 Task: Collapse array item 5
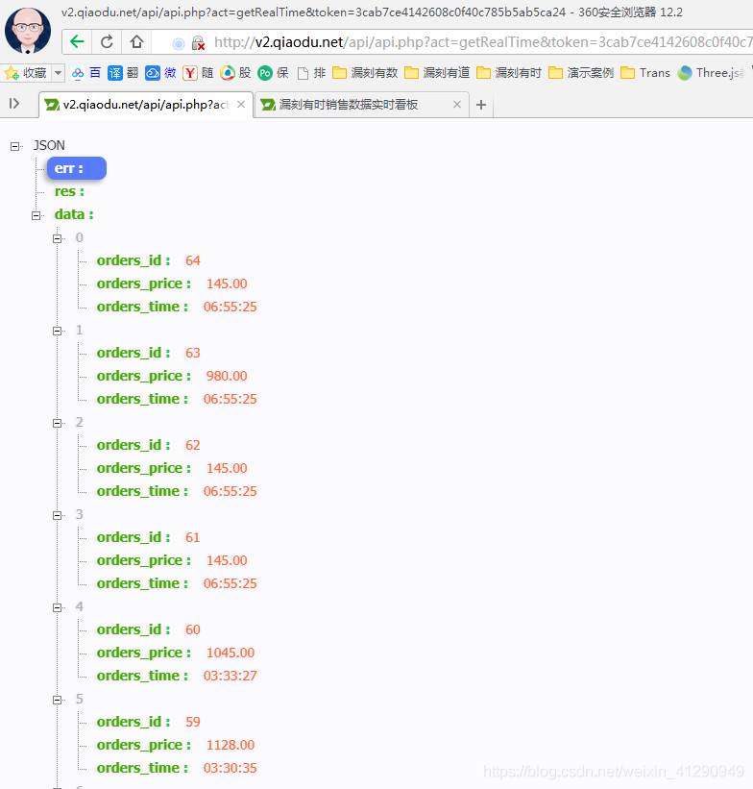[x=58, y=700]
